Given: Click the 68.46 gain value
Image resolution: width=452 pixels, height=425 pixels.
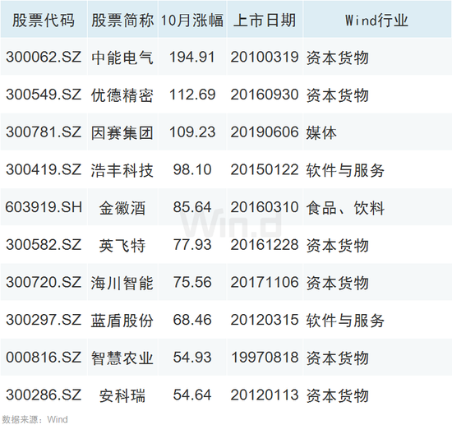Looking at the screenshot, I should (192, 320).
